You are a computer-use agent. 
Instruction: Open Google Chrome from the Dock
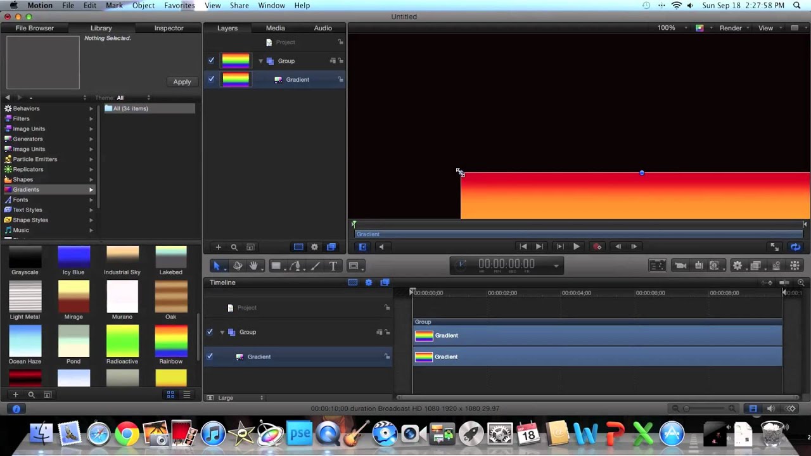tap(127, 434)
